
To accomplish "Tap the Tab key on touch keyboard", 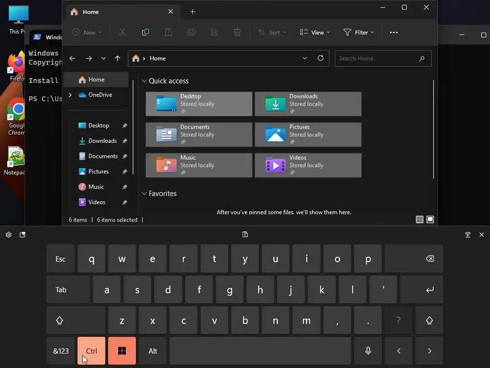I will (x=68, y=289).
